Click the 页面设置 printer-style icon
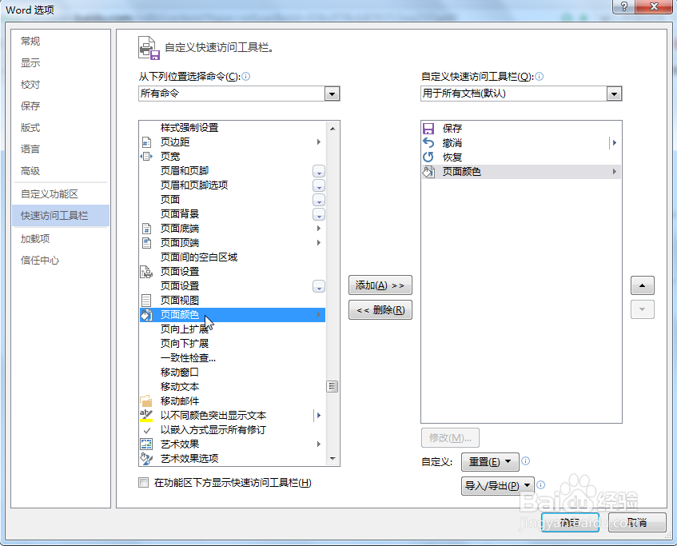 (x=147, y=271)
